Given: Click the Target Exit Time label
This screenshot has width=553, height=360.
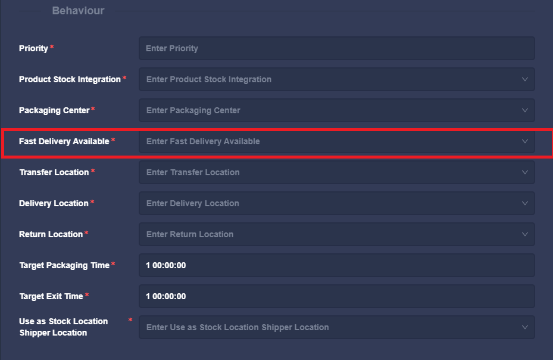Looking at the screenshot, I should click(51, 296).
